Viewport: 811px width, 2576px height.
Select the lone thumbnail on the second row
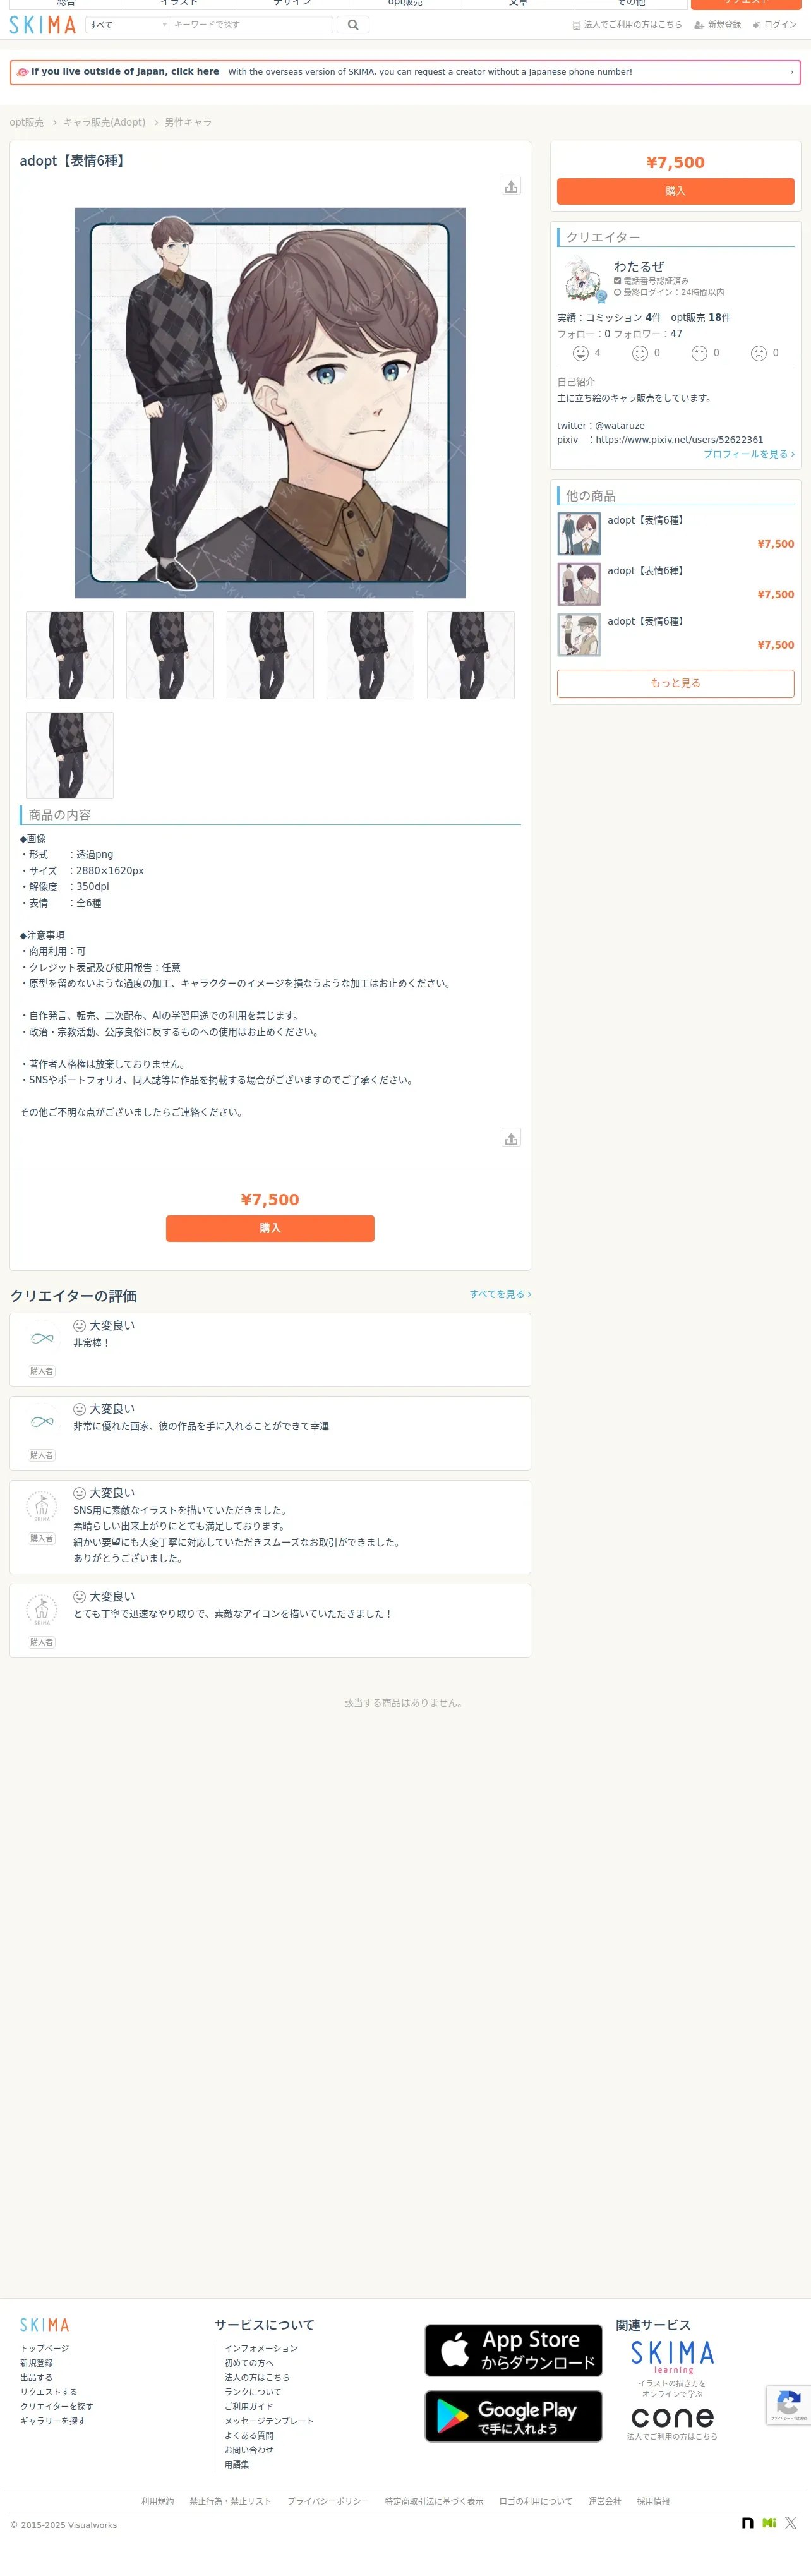(70, 755)
